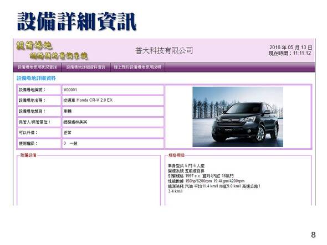This screenshot has height=245, width=327.
Task: Click the 設備場地編號 field label
Action: (x=32, y=90)
